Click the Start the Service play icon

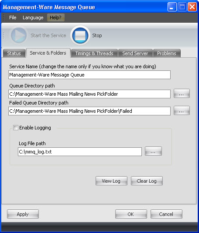(19, 35)
